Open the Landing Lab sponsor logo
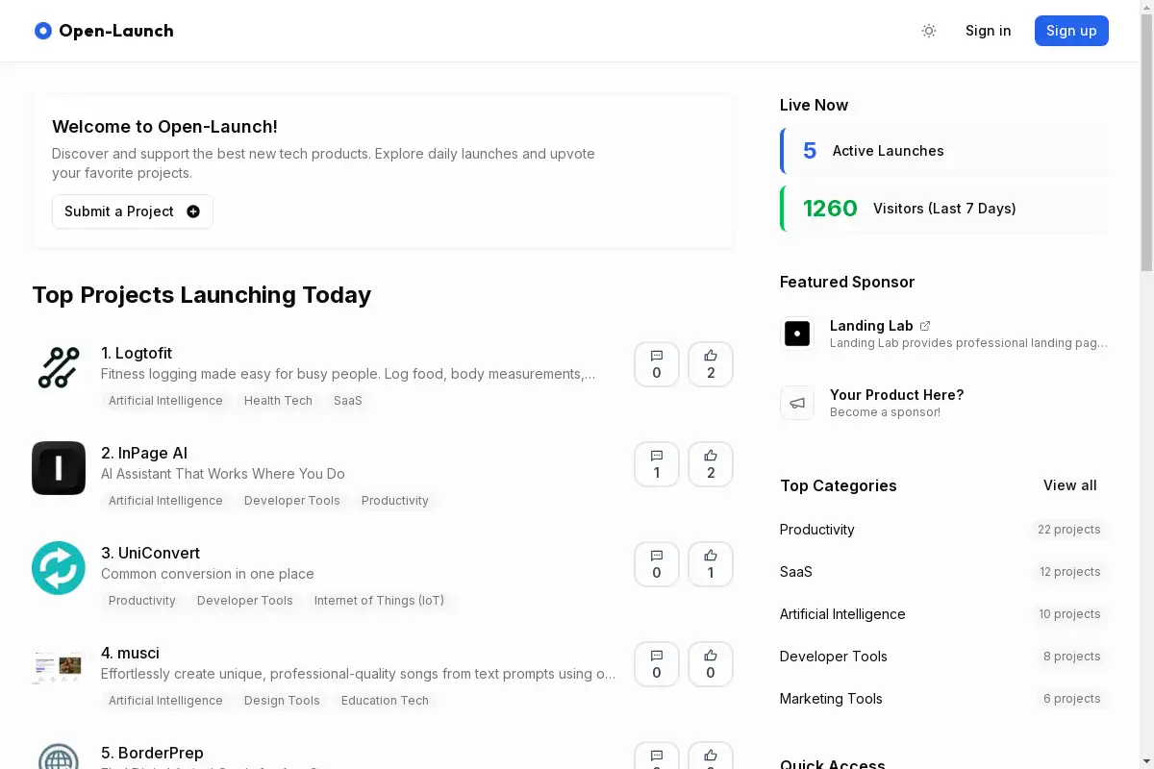The height and width of the screenshot is (769, 1154). pyautogui.click(x=797, y=334)
